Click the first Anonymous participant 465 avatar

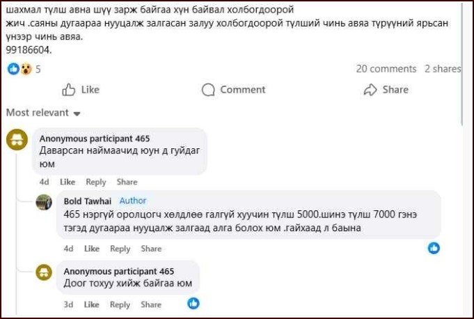point(17,139)
